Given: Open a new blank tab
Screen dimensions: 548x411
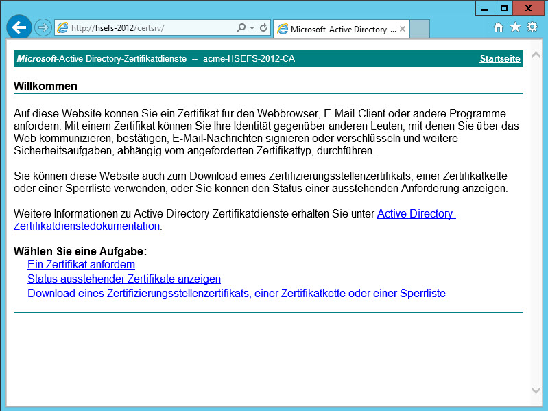Looking at the screenshot, I should tap(419, 29).
